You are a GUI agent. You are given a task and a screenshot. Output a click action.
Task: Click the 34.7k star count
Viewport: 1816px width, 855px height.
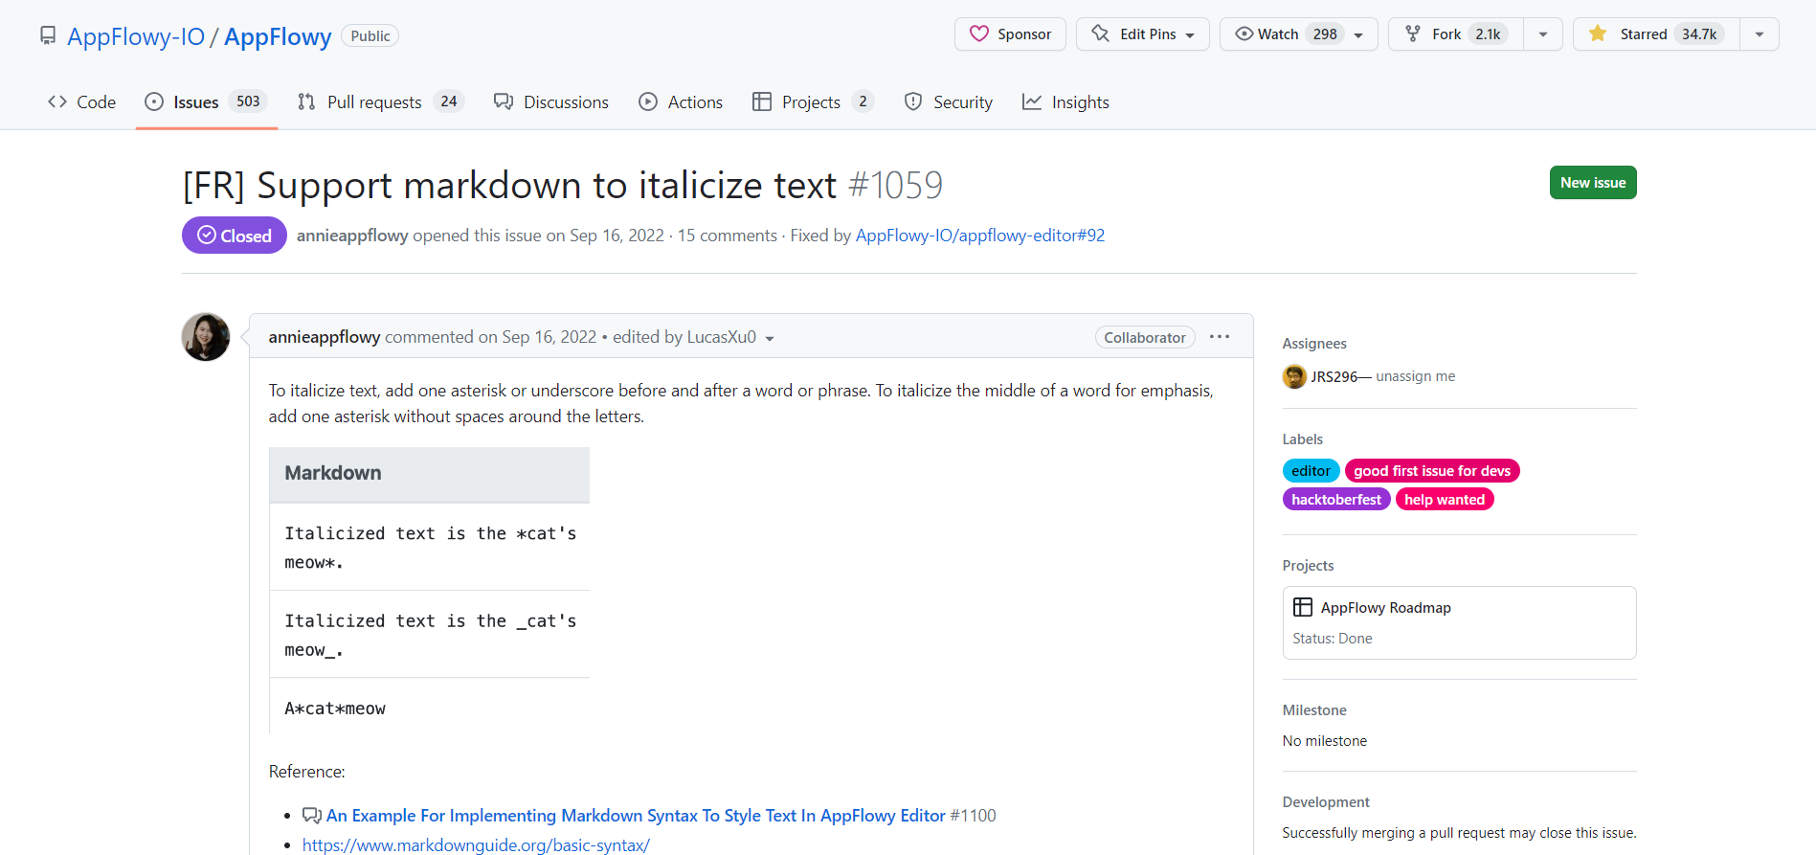[x=1700, y=34]
